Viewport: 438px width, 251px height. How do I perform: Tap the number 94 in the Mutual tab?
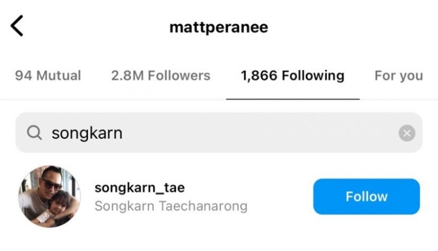[23, 76]
